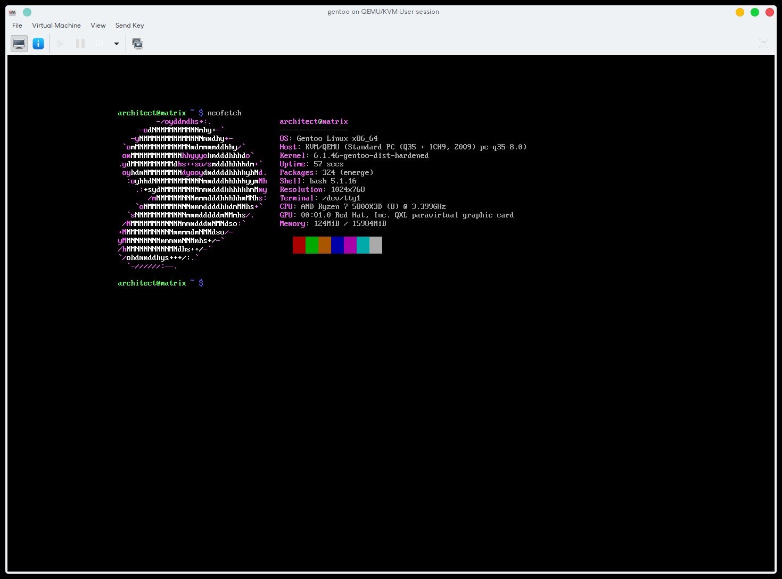Click the virt-manager app icon in title bar

pos(12,12)
